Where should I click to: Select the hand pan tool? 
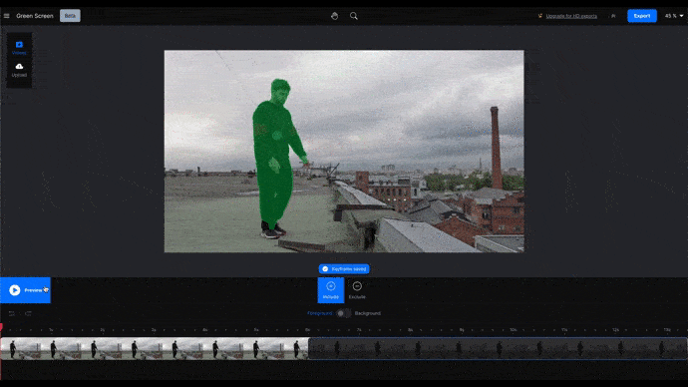(334, 16)
